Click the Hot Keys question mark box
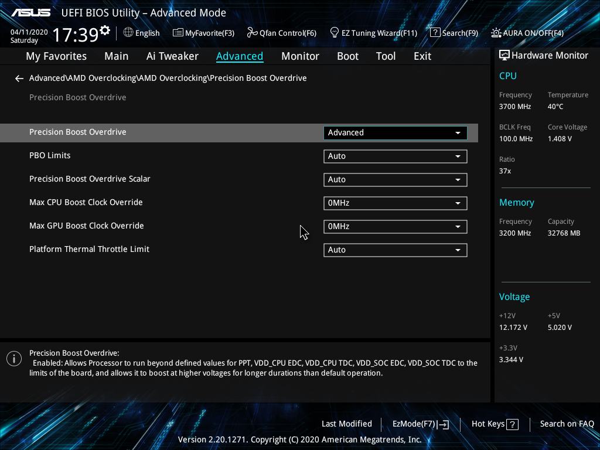 (512, 424)
